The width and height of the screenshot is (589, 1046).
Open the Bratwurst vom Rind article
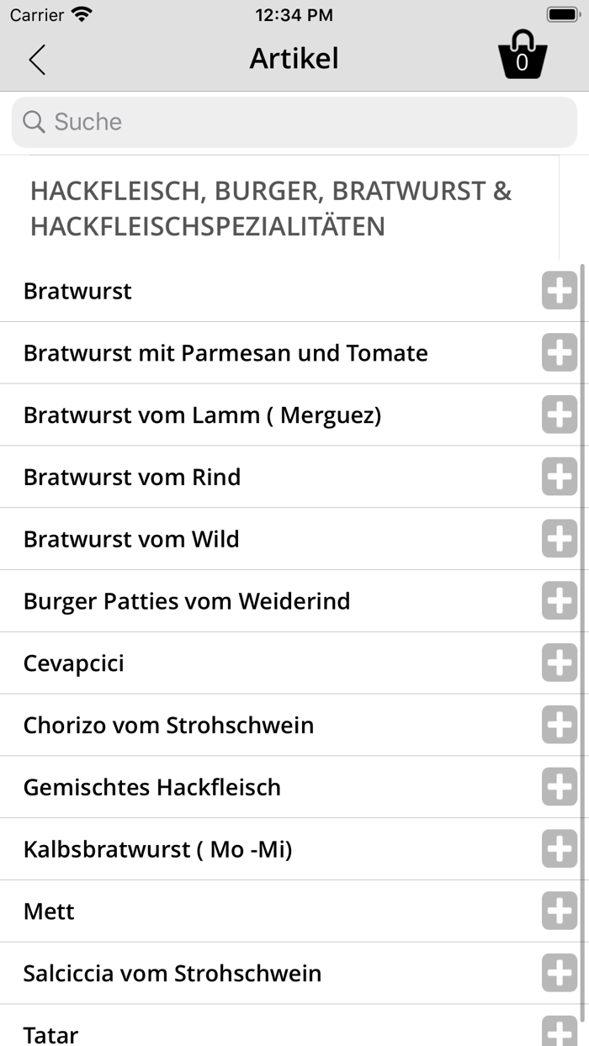[x=252, y=477]
